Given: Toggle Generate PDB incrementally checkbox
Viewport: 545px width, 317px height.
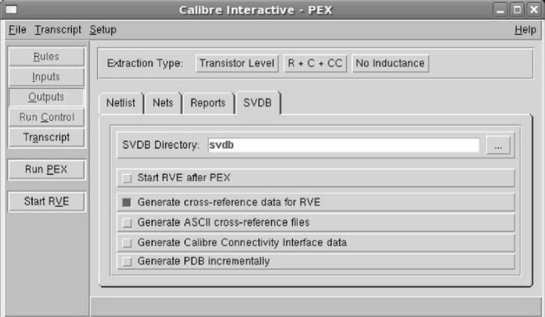Looking at the screenshot, I should [x=127, y=261].
